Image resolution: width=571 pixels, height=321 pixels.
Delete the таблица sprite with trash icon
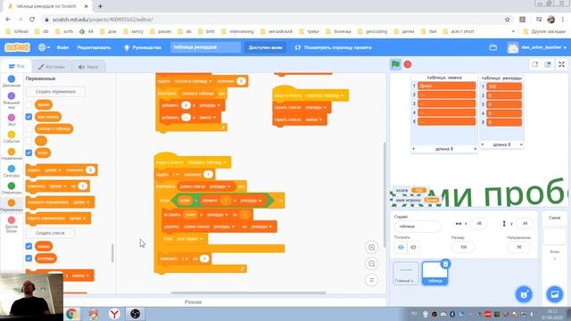point(445,264)
